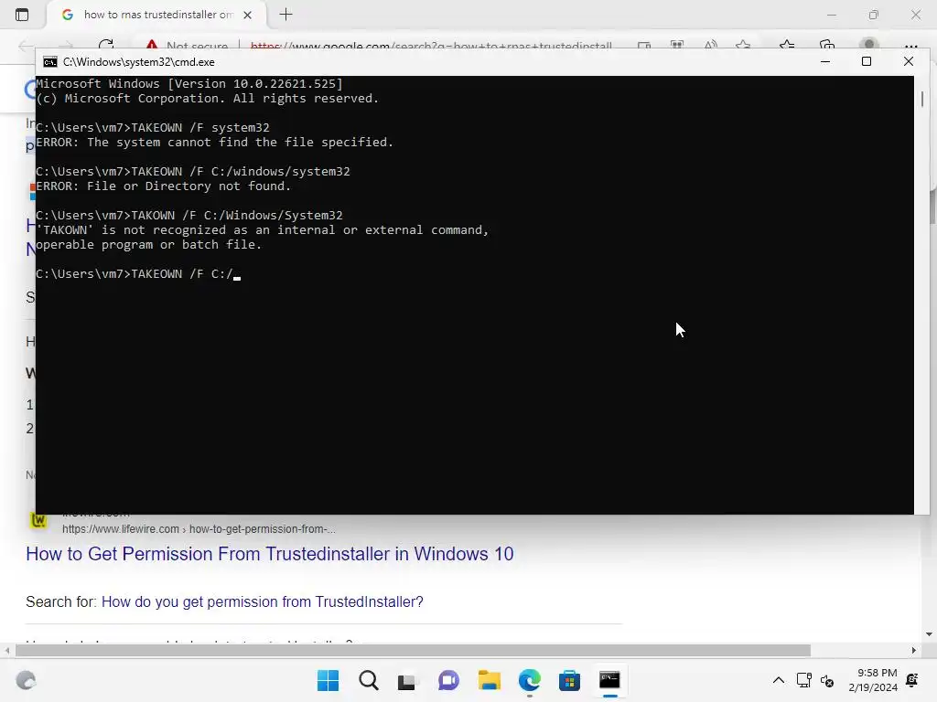The width and height of the screenshot is (937, 702).
Task: Select Command Prompt taskbar icon
Action: click(x=609, y=680)
